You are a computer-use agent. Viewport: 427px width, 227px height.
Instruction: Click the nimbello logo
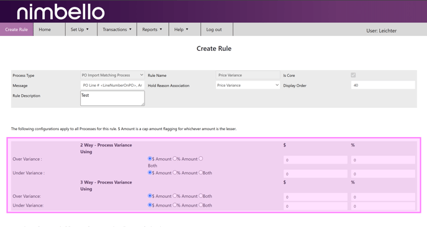coord(61,12)
